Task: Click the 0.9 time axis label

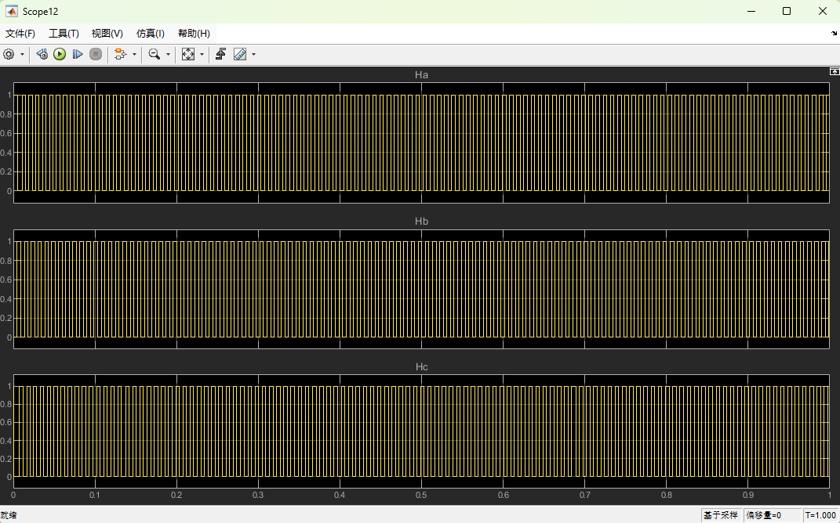Action: click(x=748, y=495)
